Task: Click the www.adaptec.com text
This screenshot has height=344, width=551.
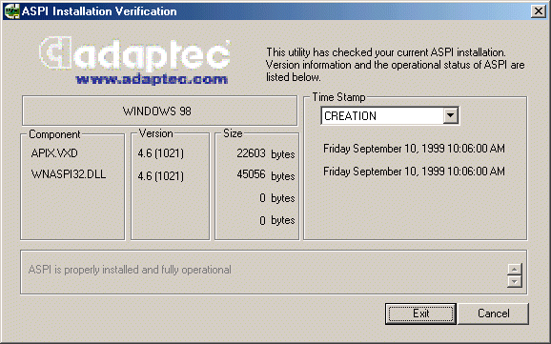Action: (152, 79)
